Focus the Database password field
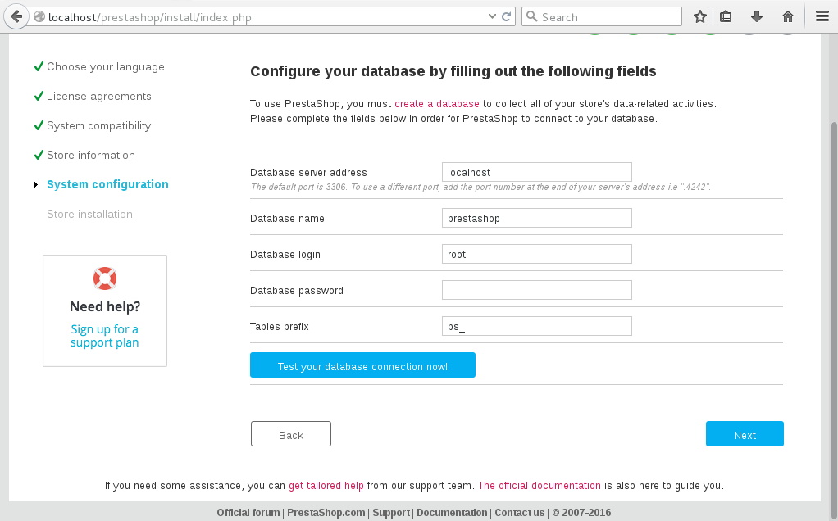This screenshot has width=838, height=521. (536, 290)
